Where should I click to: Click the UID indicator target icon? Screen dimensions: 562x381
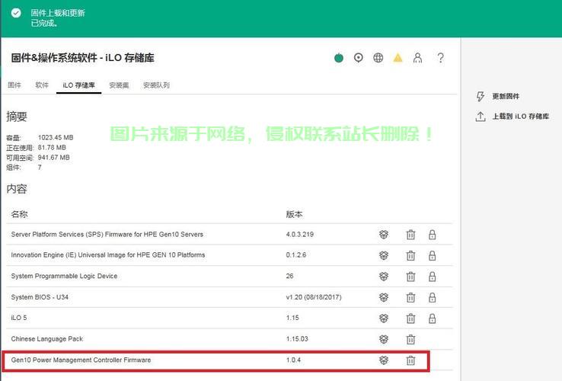(x=359, y=58)
